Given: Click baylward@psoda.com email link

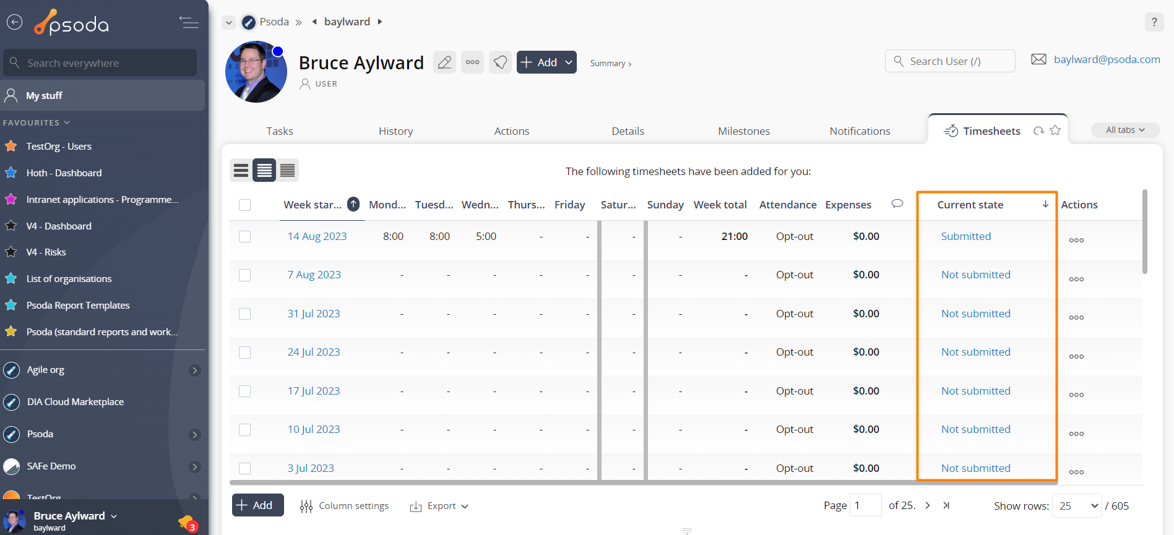Looking at the screenshot, I should [x=1107, y=59].
